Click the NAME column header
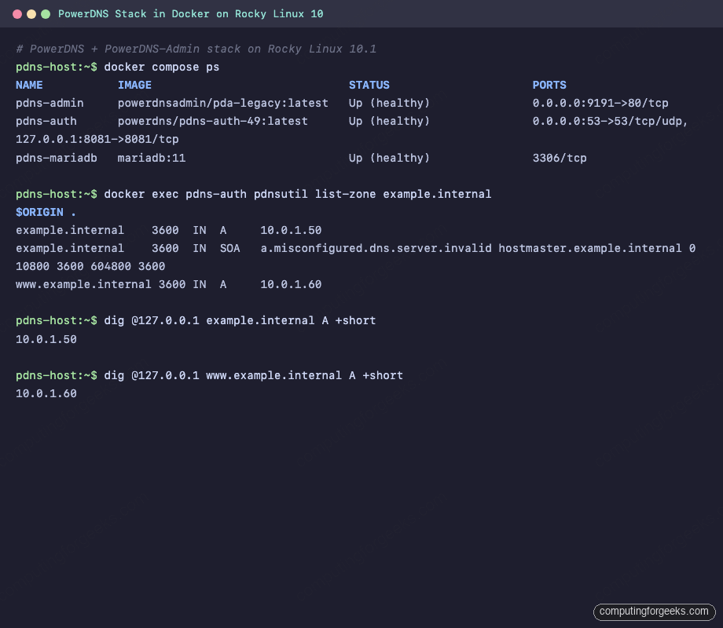The height and width of the screenshot is (628, 723). pos(29,86)
